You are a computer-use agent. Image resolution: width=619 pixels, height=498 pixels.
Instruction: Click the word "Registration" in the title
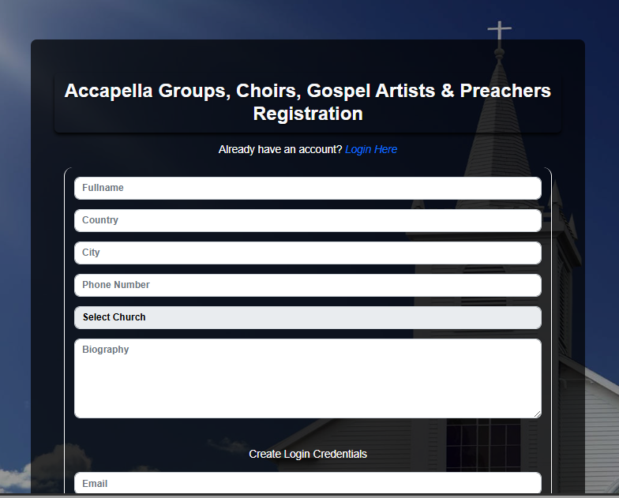pos(308,114)
